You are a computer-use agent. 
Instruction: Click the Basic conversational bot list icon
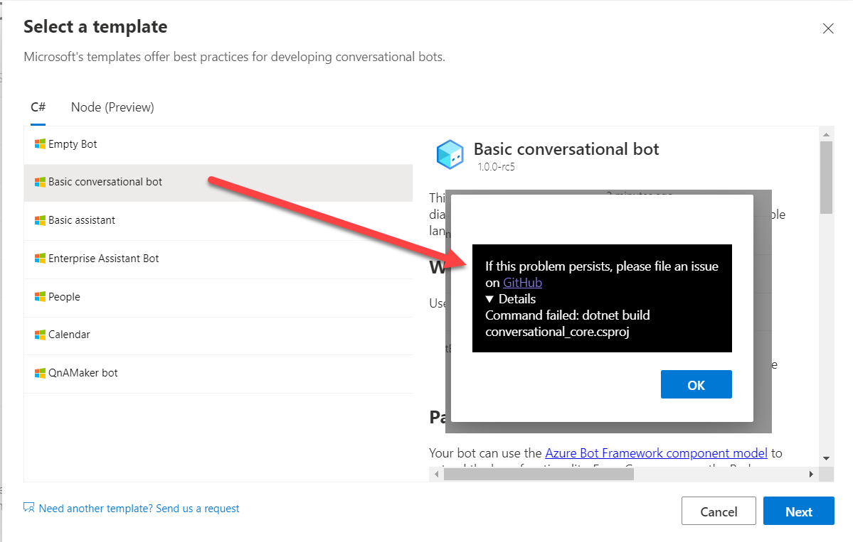38,182
